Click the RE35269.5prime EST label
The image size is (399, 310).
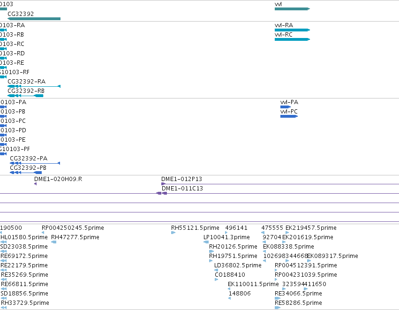click(x=25, y=275)
